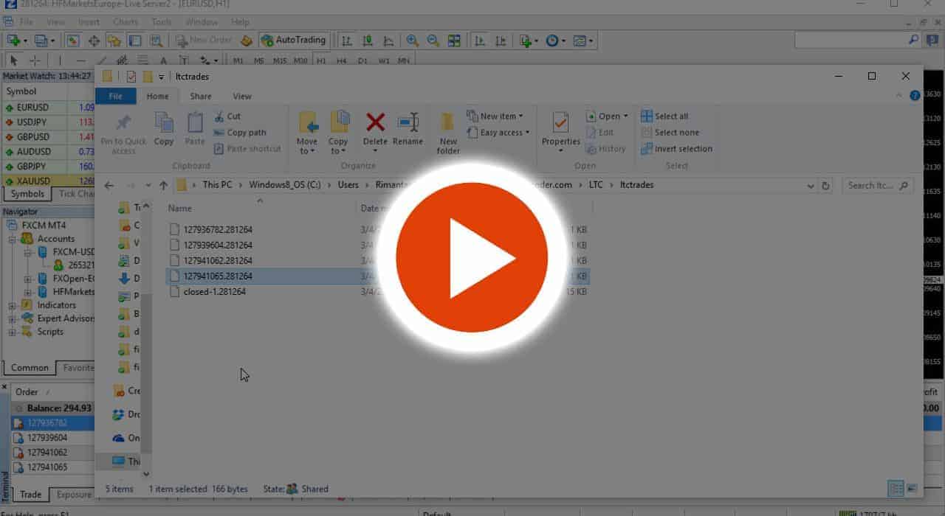Open the Share tab in Explorer ribbon

point(200,96)
